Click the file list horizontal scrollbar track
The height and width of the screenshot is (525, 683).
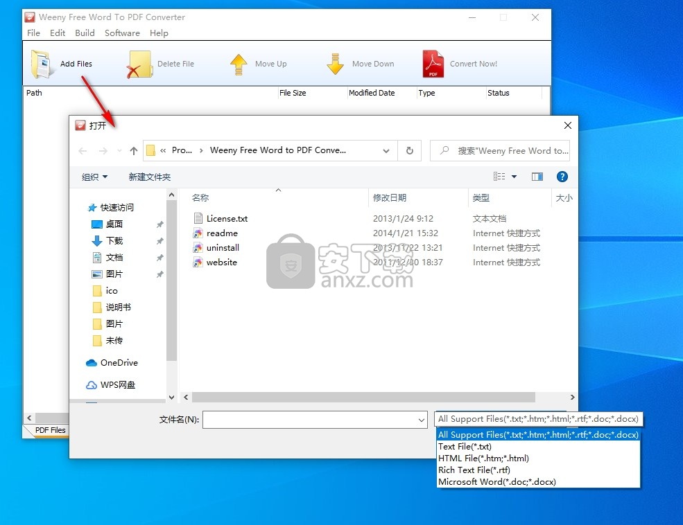click(x=363, y=397)
